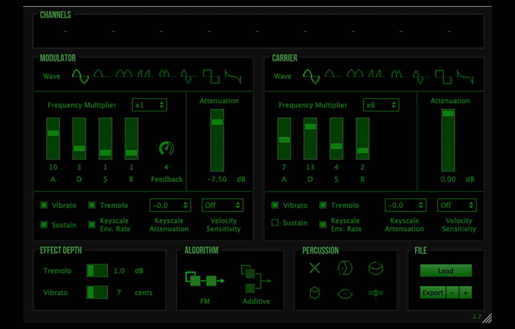This screenshot has height=329, width=515.
Task: Choose the FM algorithm icon
Action: (x=205, y=279)
